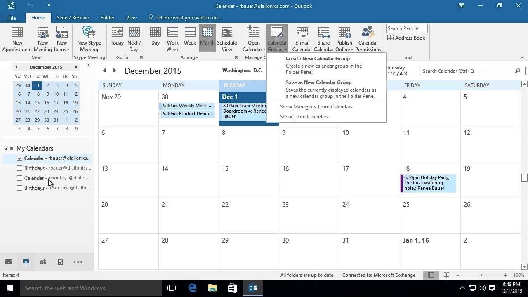The width and height of the screenshot is (528, 297).
Task: Open the 6:30pm Holiday Party event
Action: click(429, 183)
